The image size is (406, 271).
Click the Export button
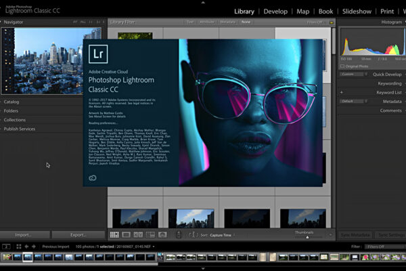click(78, 234)
